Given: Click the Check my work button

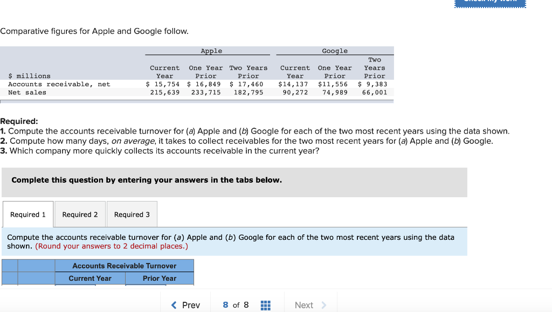Looking at the screenshot, I should [489, 3].
